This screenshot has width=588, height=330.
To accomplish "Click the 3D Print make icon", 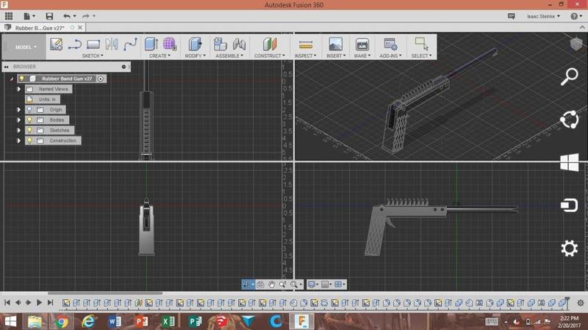I will click(x=362, y=45).
